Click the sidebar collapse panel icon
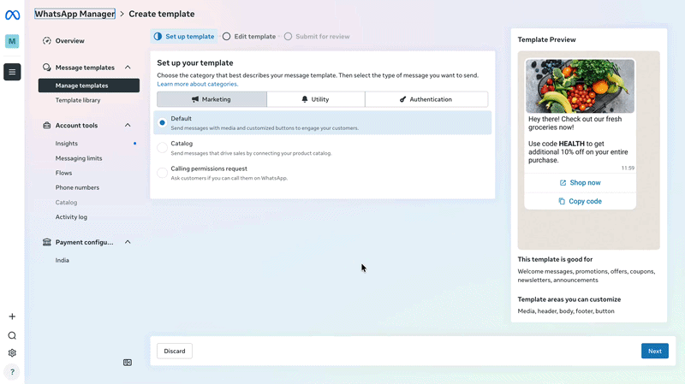The height and width of the screenshot is (384, 685). (127, 363)
